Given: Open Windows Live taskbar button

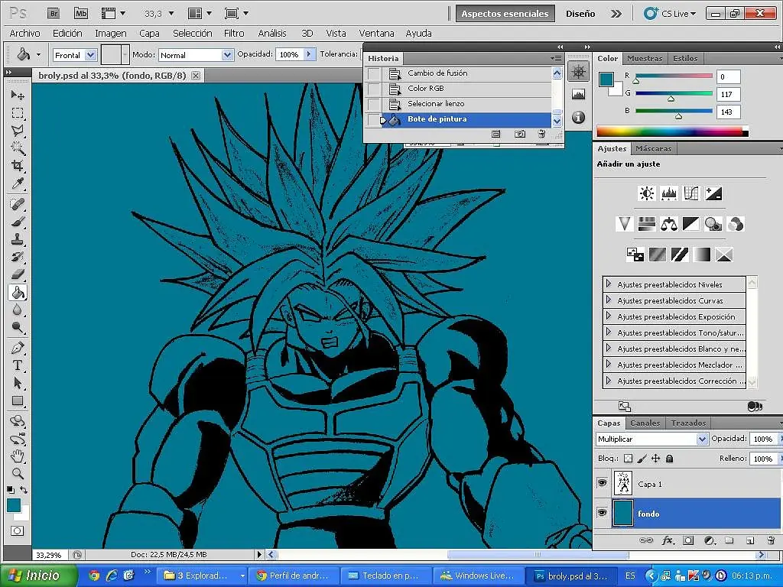Looking at the screenshot, I should (477, 576).
